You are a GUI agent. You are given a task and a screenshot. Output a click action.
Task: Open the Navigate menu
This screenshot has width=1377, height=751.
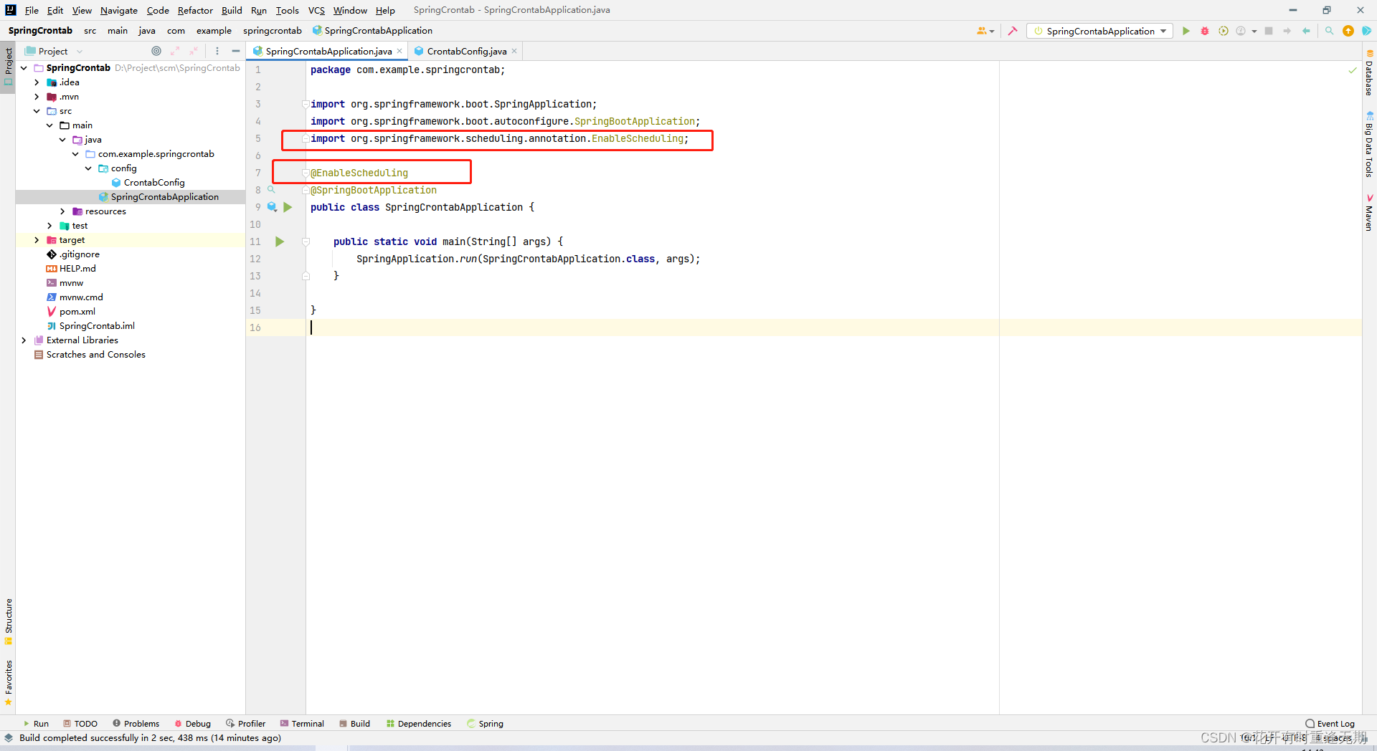[x=119, y=10]
